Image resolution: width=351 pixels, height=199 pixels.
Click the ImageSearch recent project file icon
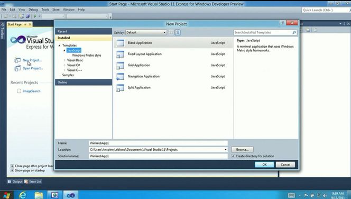(x=19, y=91)
